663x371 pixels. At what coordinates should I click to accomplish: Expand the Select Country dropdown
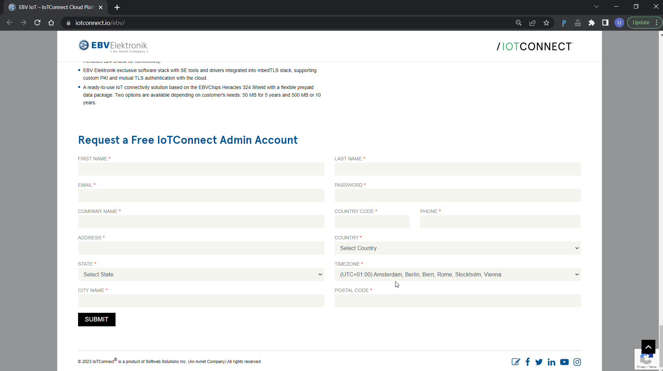tap(457, 248)
